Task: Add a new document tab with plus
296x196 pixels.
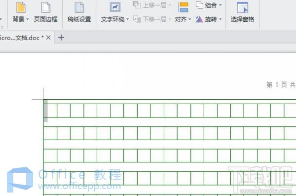Action: [61, 38]
